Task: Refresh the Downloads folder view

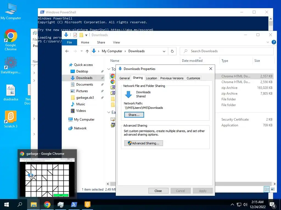Action: pyautogui.click(x=172, y=51)
